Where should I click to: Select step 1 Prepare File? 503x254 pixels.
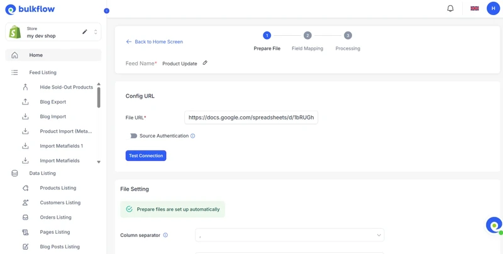267,35
